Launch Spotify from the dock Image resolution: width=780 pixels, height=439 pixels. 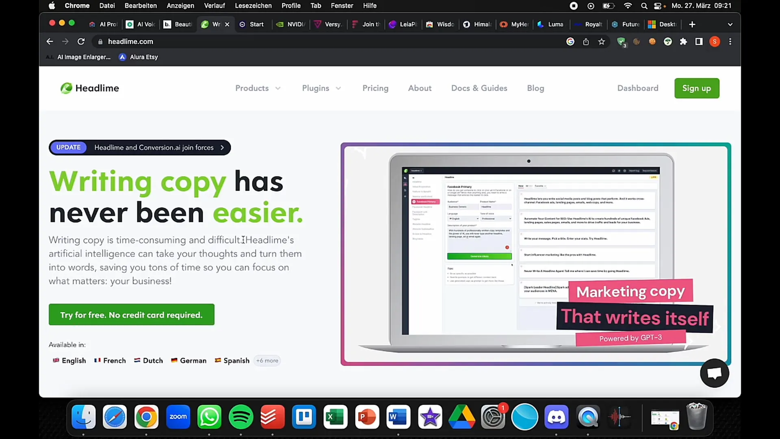[241, 417]
